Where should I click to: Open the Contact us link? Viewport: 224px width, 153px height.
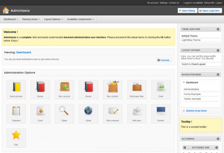pos(174,3)
